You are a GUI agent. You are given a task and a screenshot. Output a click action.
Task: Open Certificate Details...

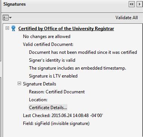pos(48,108)
